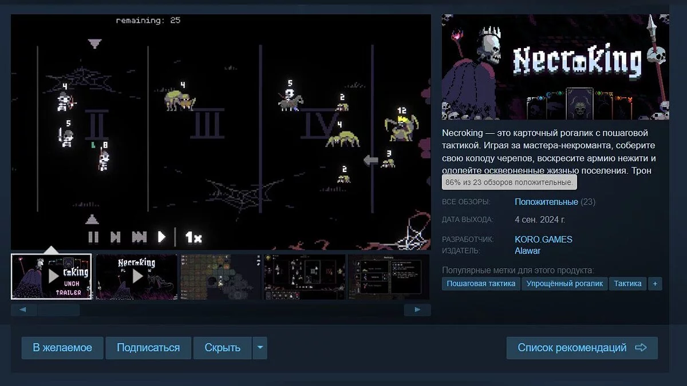Play the second Necroking gameplay video thumbnail
The image size is (687, 386).
point(136,277)
